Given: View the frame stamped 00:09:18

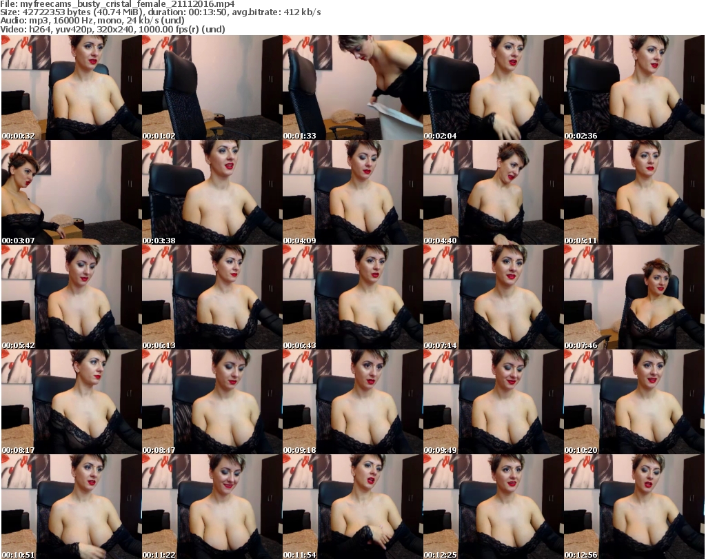Looking at the screenshot, I should pyautogui.click(x=352, y=402).
